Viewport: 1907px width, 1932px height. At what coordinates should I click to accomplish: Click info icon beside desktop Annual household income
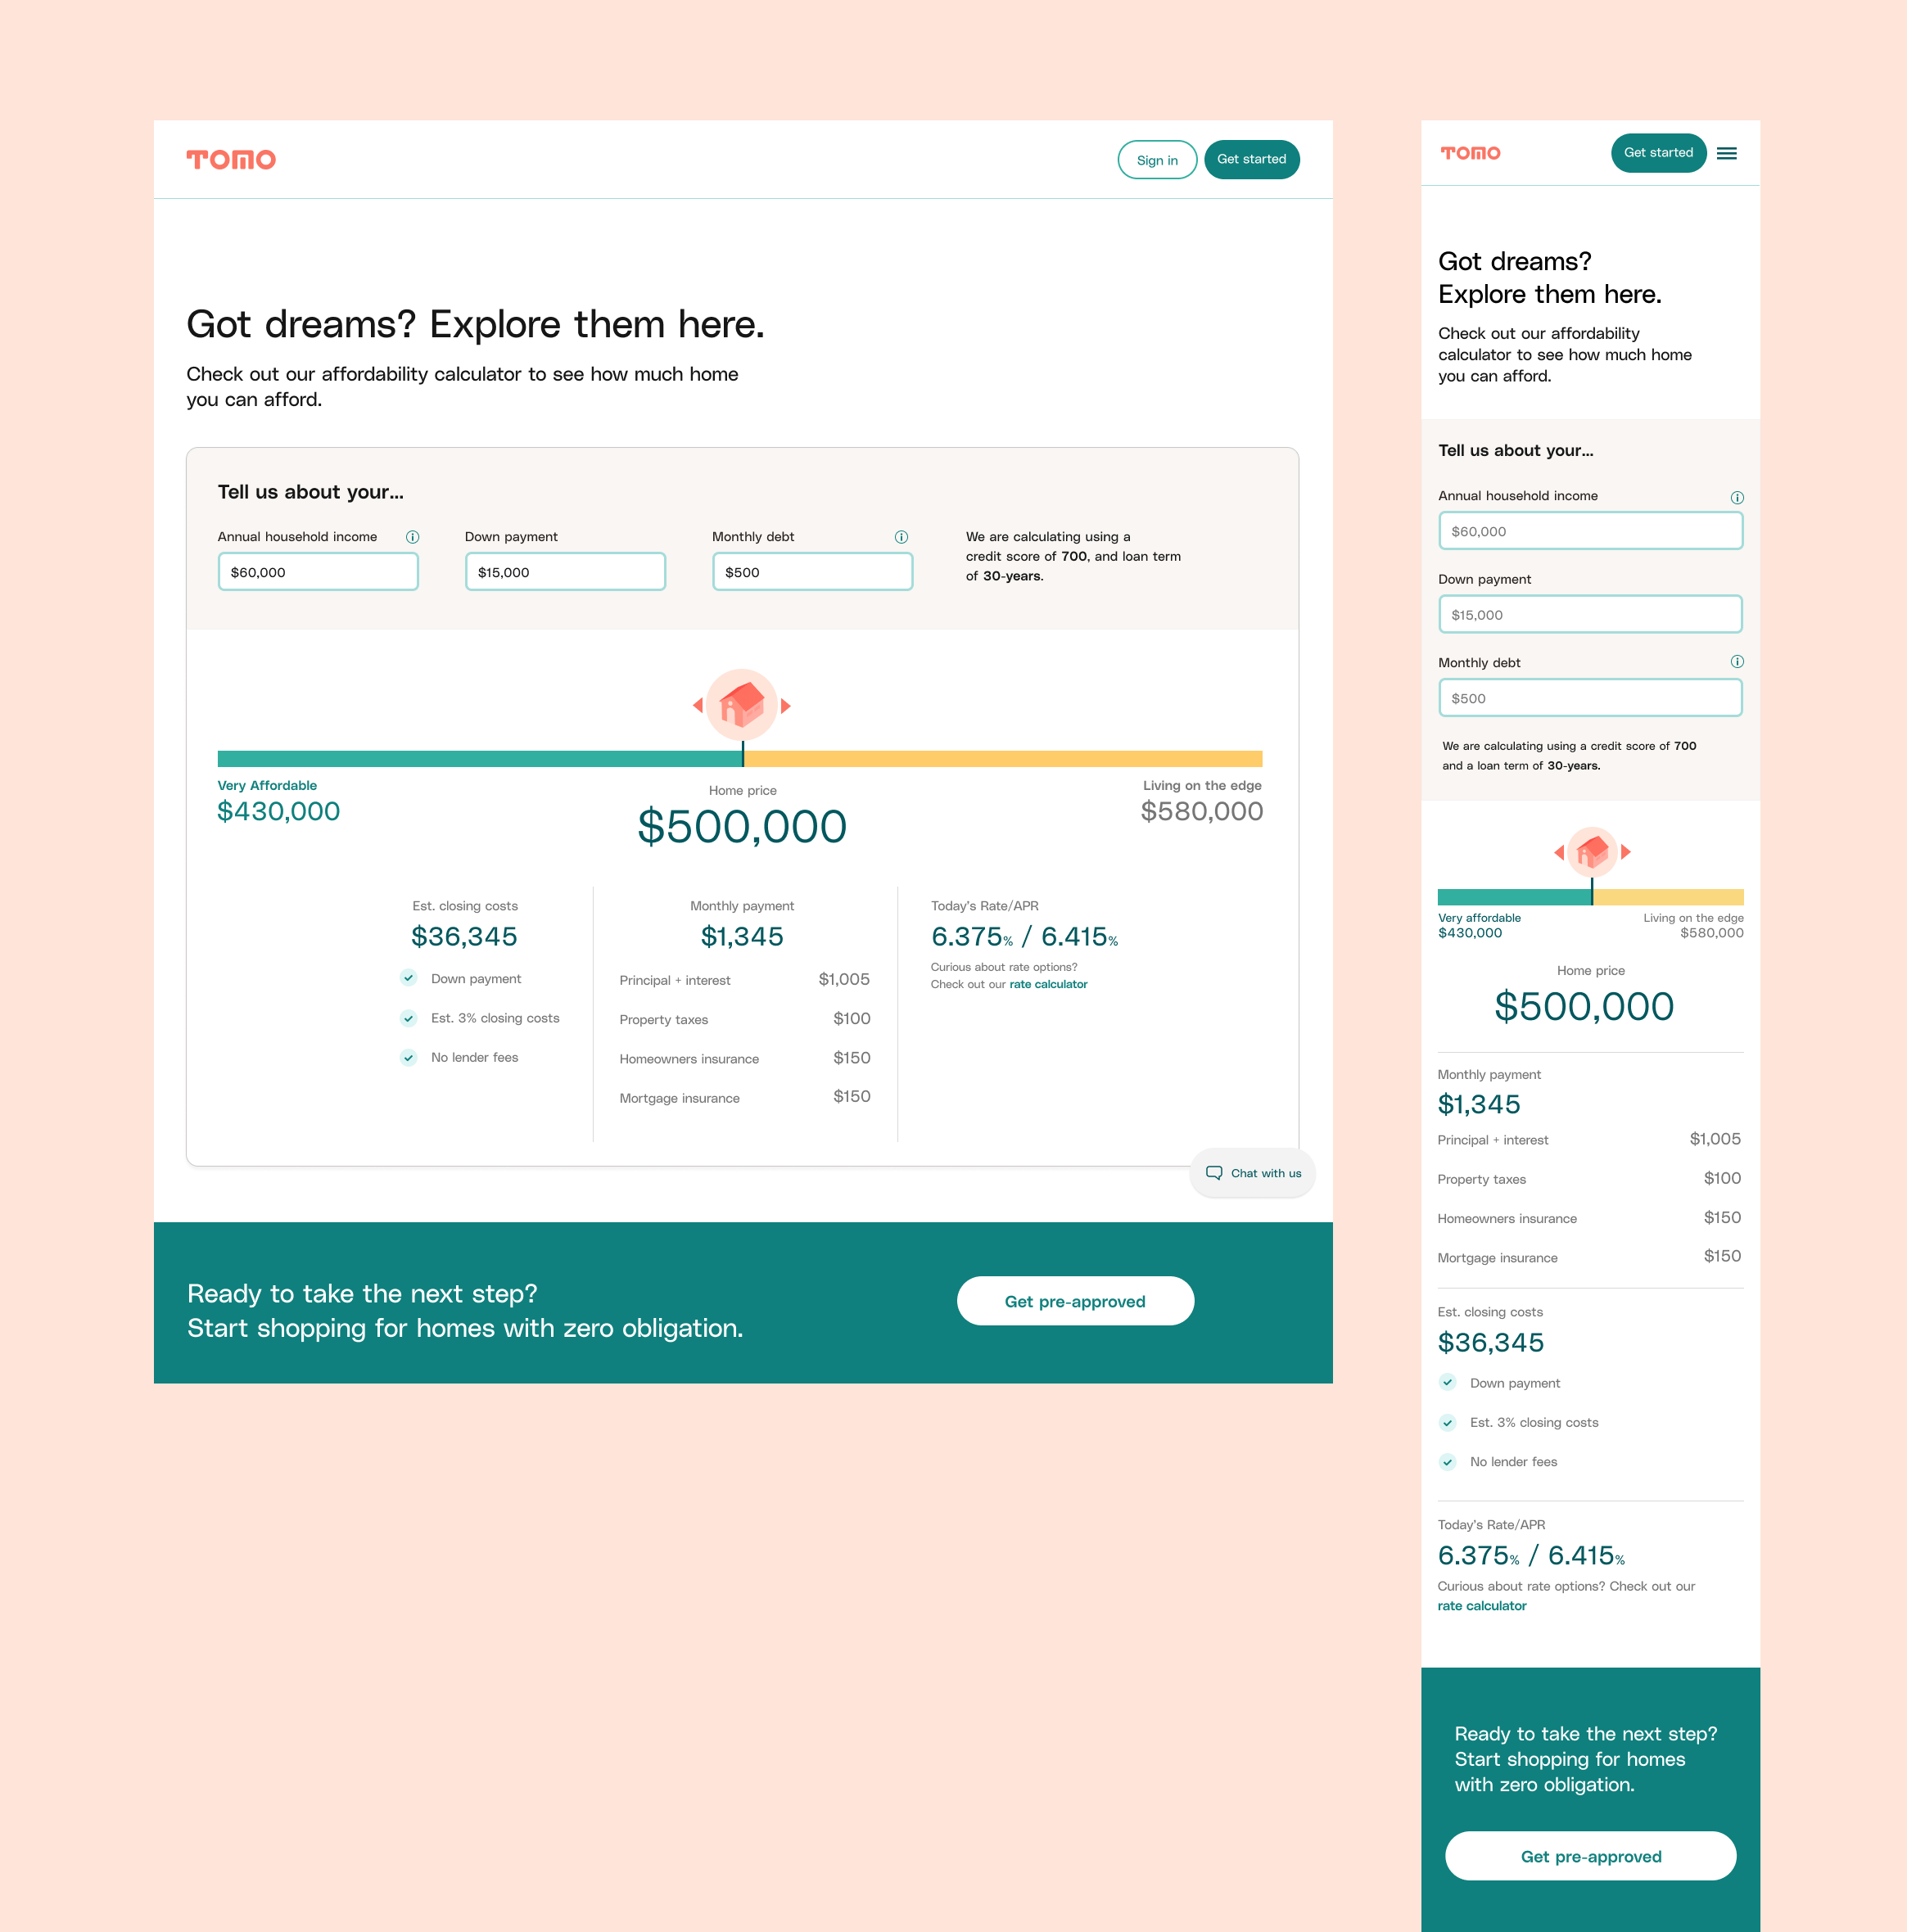click(x=412, y=537)
